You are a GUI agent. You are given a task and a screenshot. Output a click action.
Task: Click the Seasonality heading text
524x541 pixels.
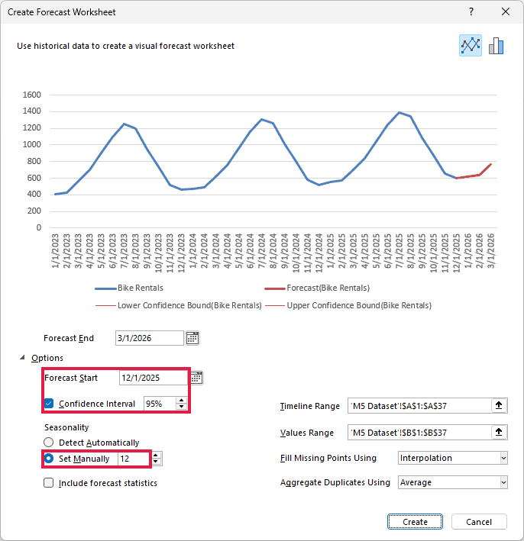[x=66, y=427]
